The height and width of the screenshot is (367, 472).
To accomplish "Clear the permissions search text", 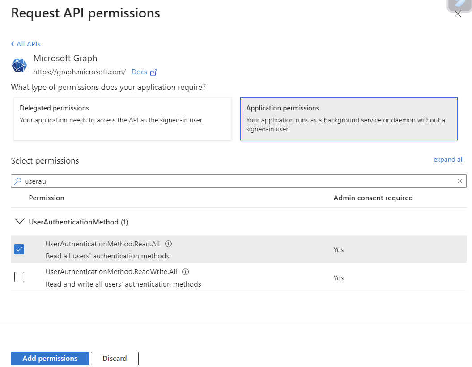I will click(x=459, y=181).
